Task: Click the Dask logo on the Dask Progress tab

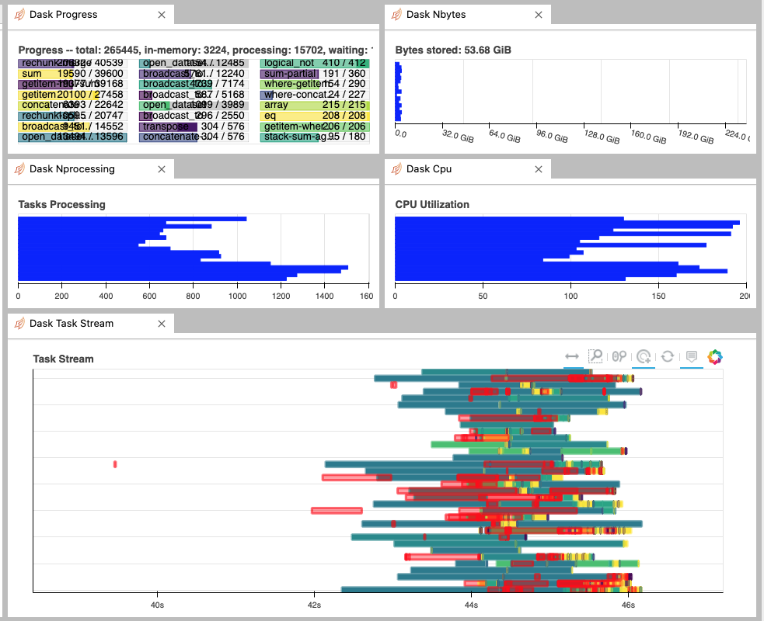Action: (x=19, y=15)
